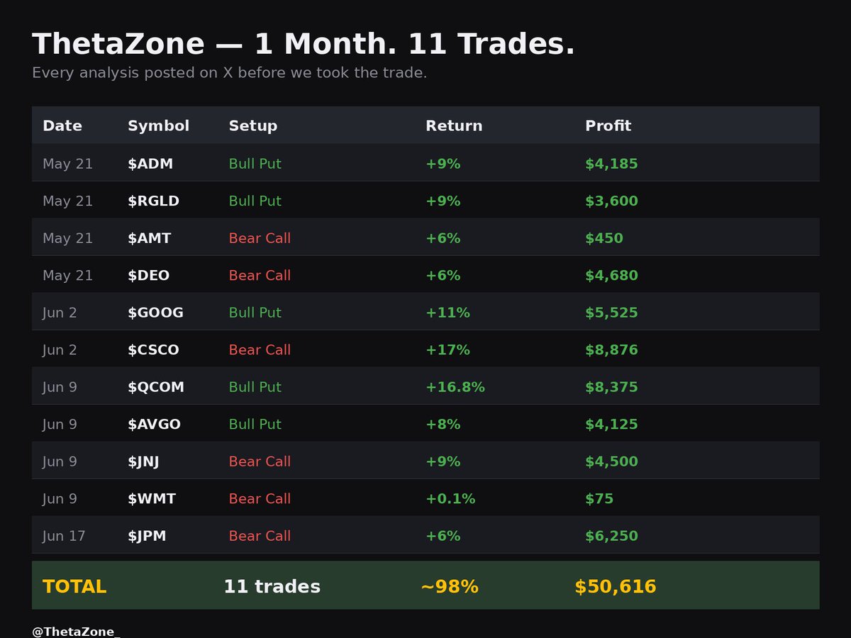This screenshot has height=638, width=851.
Task: Click the $3,600 profit value
Action: (x=611, y=201)
